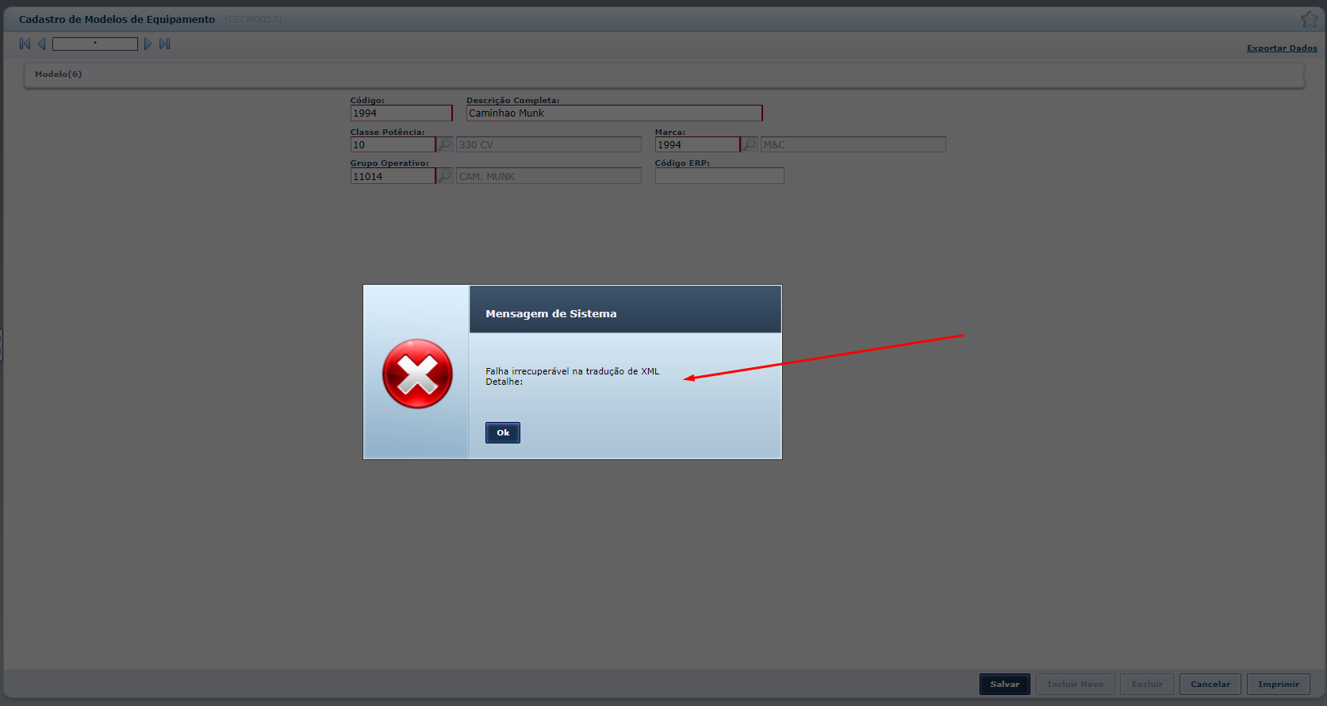Click the Código field containing 1994

pyautogui.click(x=401, y=113)
